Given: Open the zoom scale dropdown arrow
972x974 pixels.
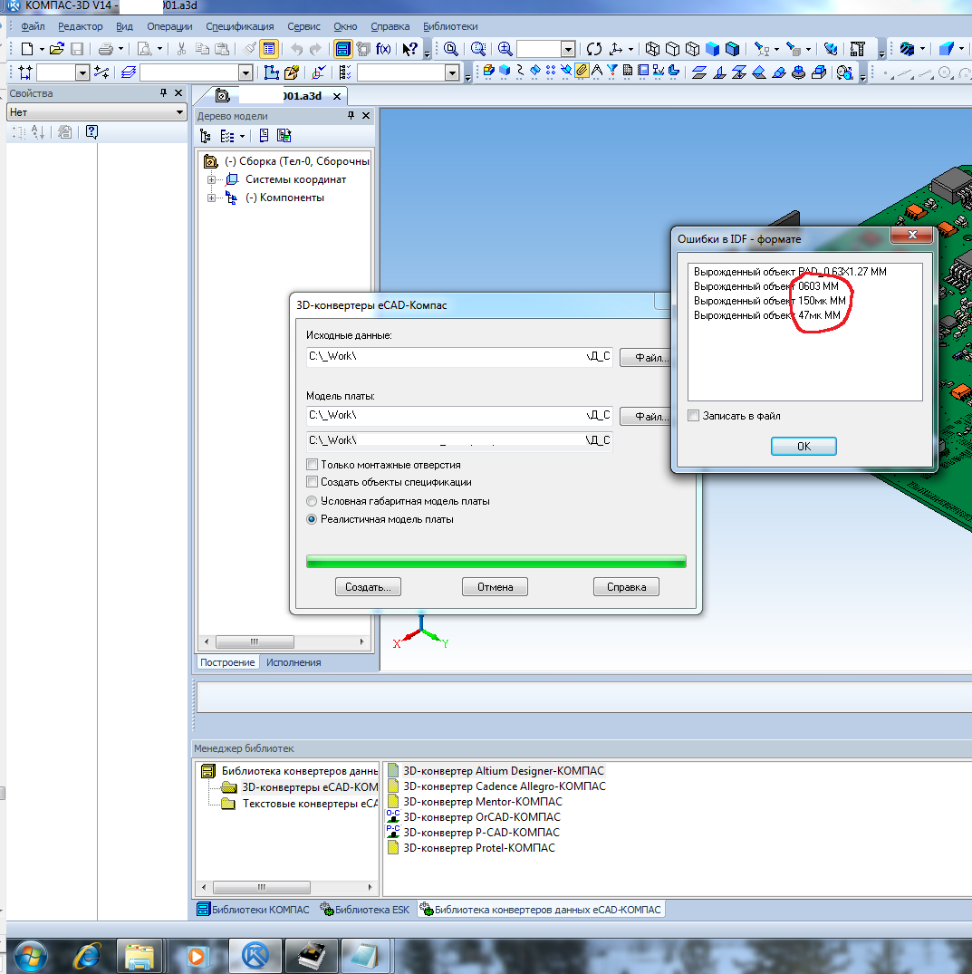Looking at the screenshot, I should pyautogui.click(x=568, y=49).
